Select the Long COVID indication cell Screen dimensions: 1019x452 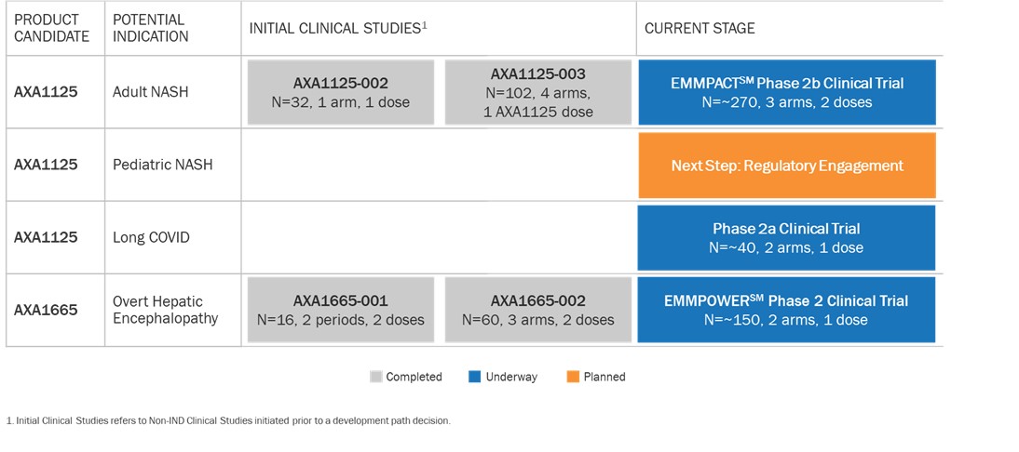click(151, 237)
